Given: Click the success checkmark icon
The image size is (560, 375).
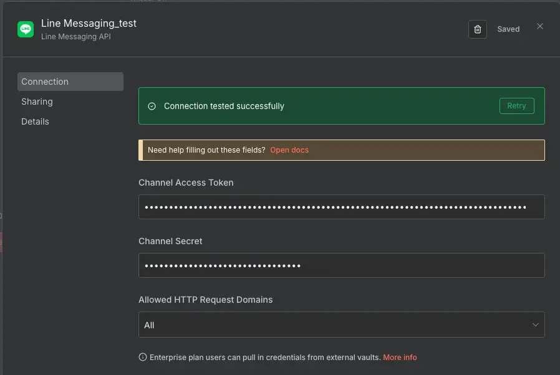Looking at the screenshot, I should 152,106.
